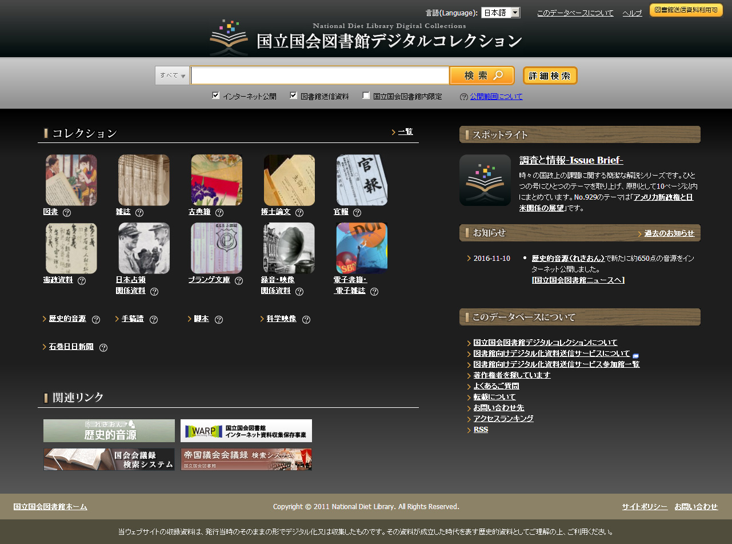Screen dimensions: 732x544
Task: Open 国立国会図書館デジタルコレクションについて link
Action: click(545, 343)
